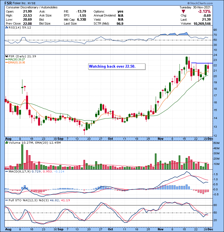Click Consumer Discretionary / Automobiles sector text
The image size is (224, 232).
tap(32, 7)
